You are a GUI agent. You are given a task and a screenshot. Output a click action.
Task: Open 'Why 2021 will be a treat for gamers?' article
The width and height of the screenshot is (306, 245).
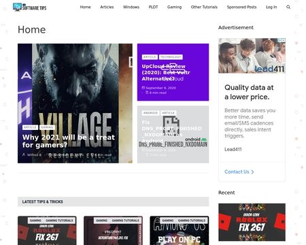[x=69, y=141]
